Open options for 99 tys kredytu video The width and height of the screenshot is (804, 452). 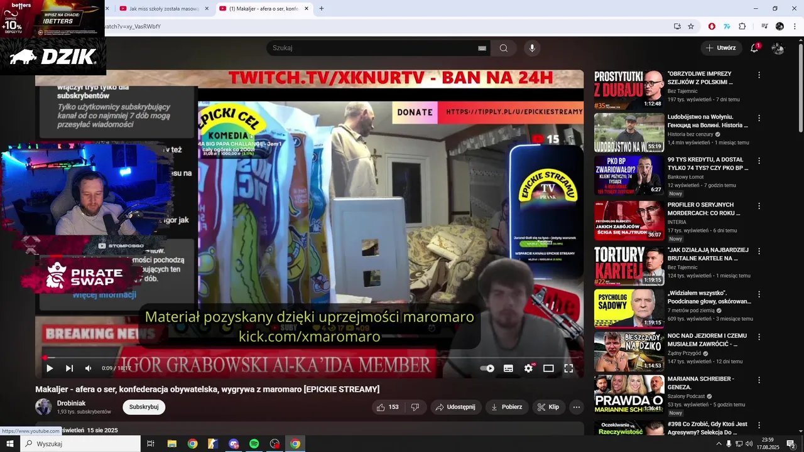(x=759, y=161)
